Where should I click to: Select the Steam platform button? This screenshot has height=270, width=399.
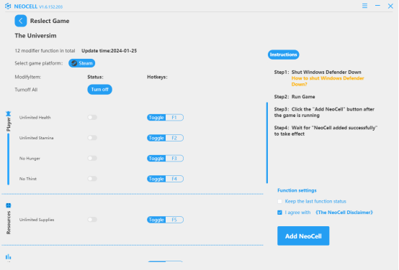81,63
